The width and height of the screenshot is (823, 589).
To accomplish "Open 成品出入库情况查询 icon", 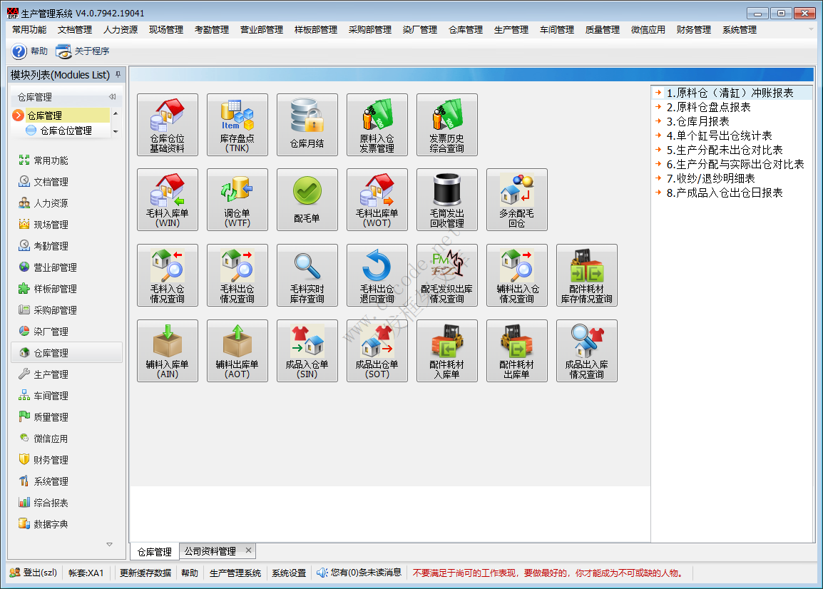I will pos(586,352).
